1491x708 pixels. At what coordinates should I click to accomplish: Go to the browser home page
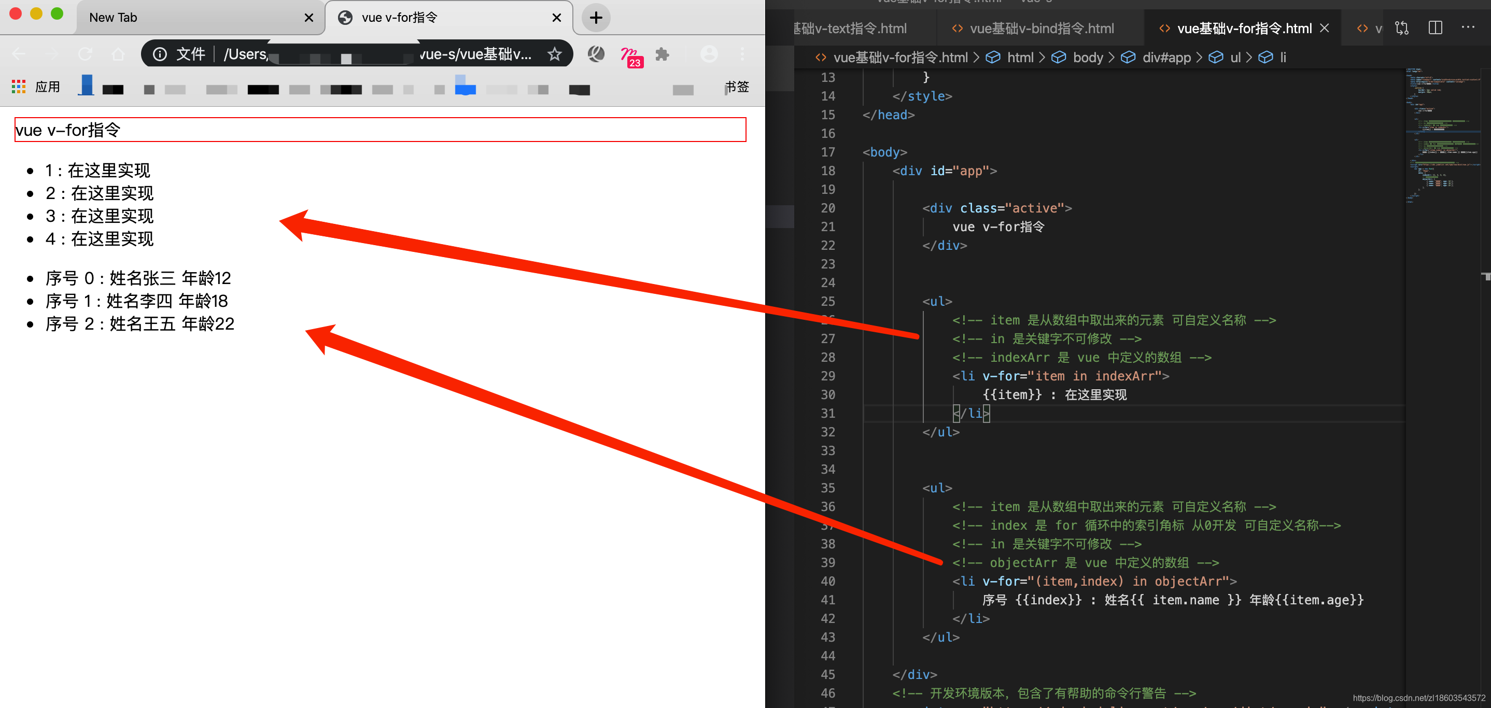[x=118, y=54]
